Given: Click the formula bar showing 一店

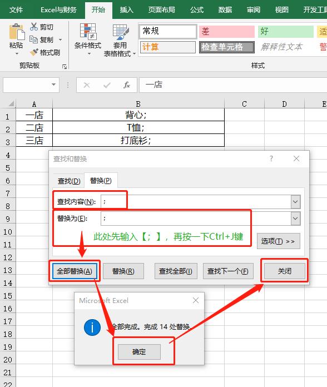Looking at the screenshot, I should [233, 85].
